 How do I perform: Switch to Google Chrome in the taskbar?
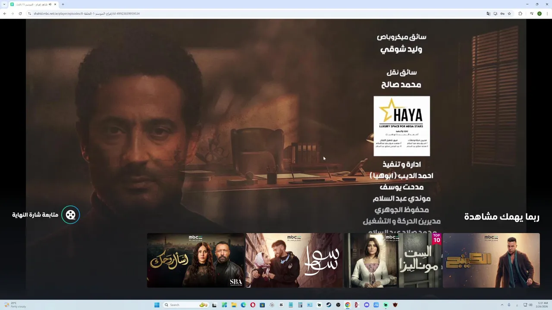[348, 305]
